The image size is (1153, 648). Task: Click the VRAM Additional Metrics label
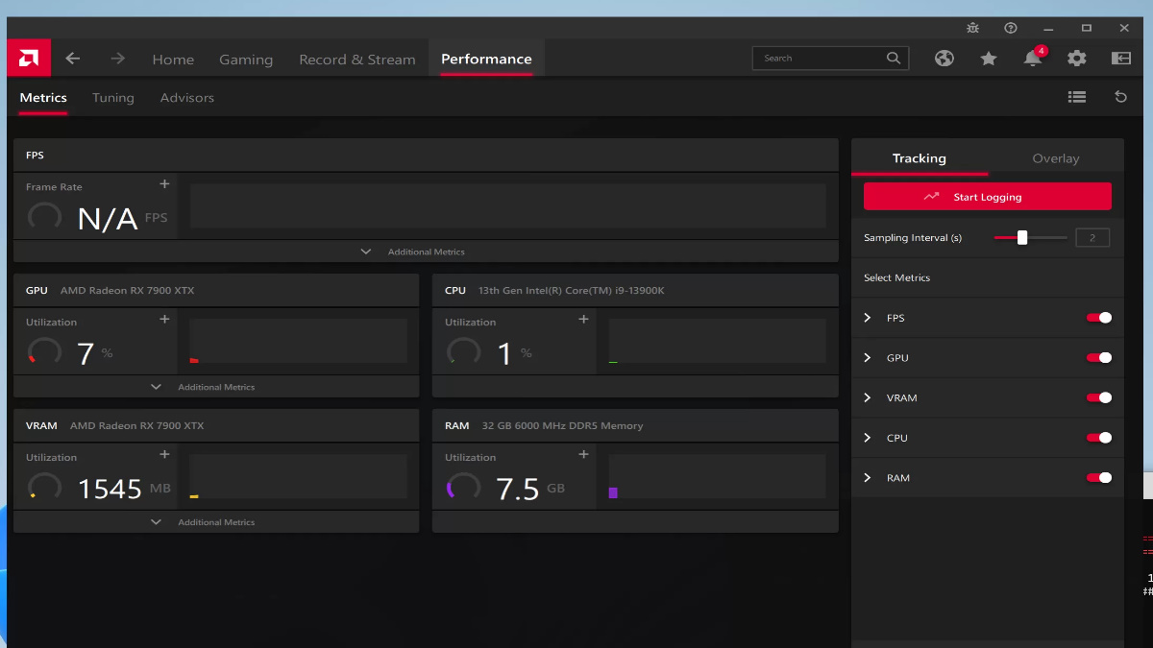coord(216,522)
